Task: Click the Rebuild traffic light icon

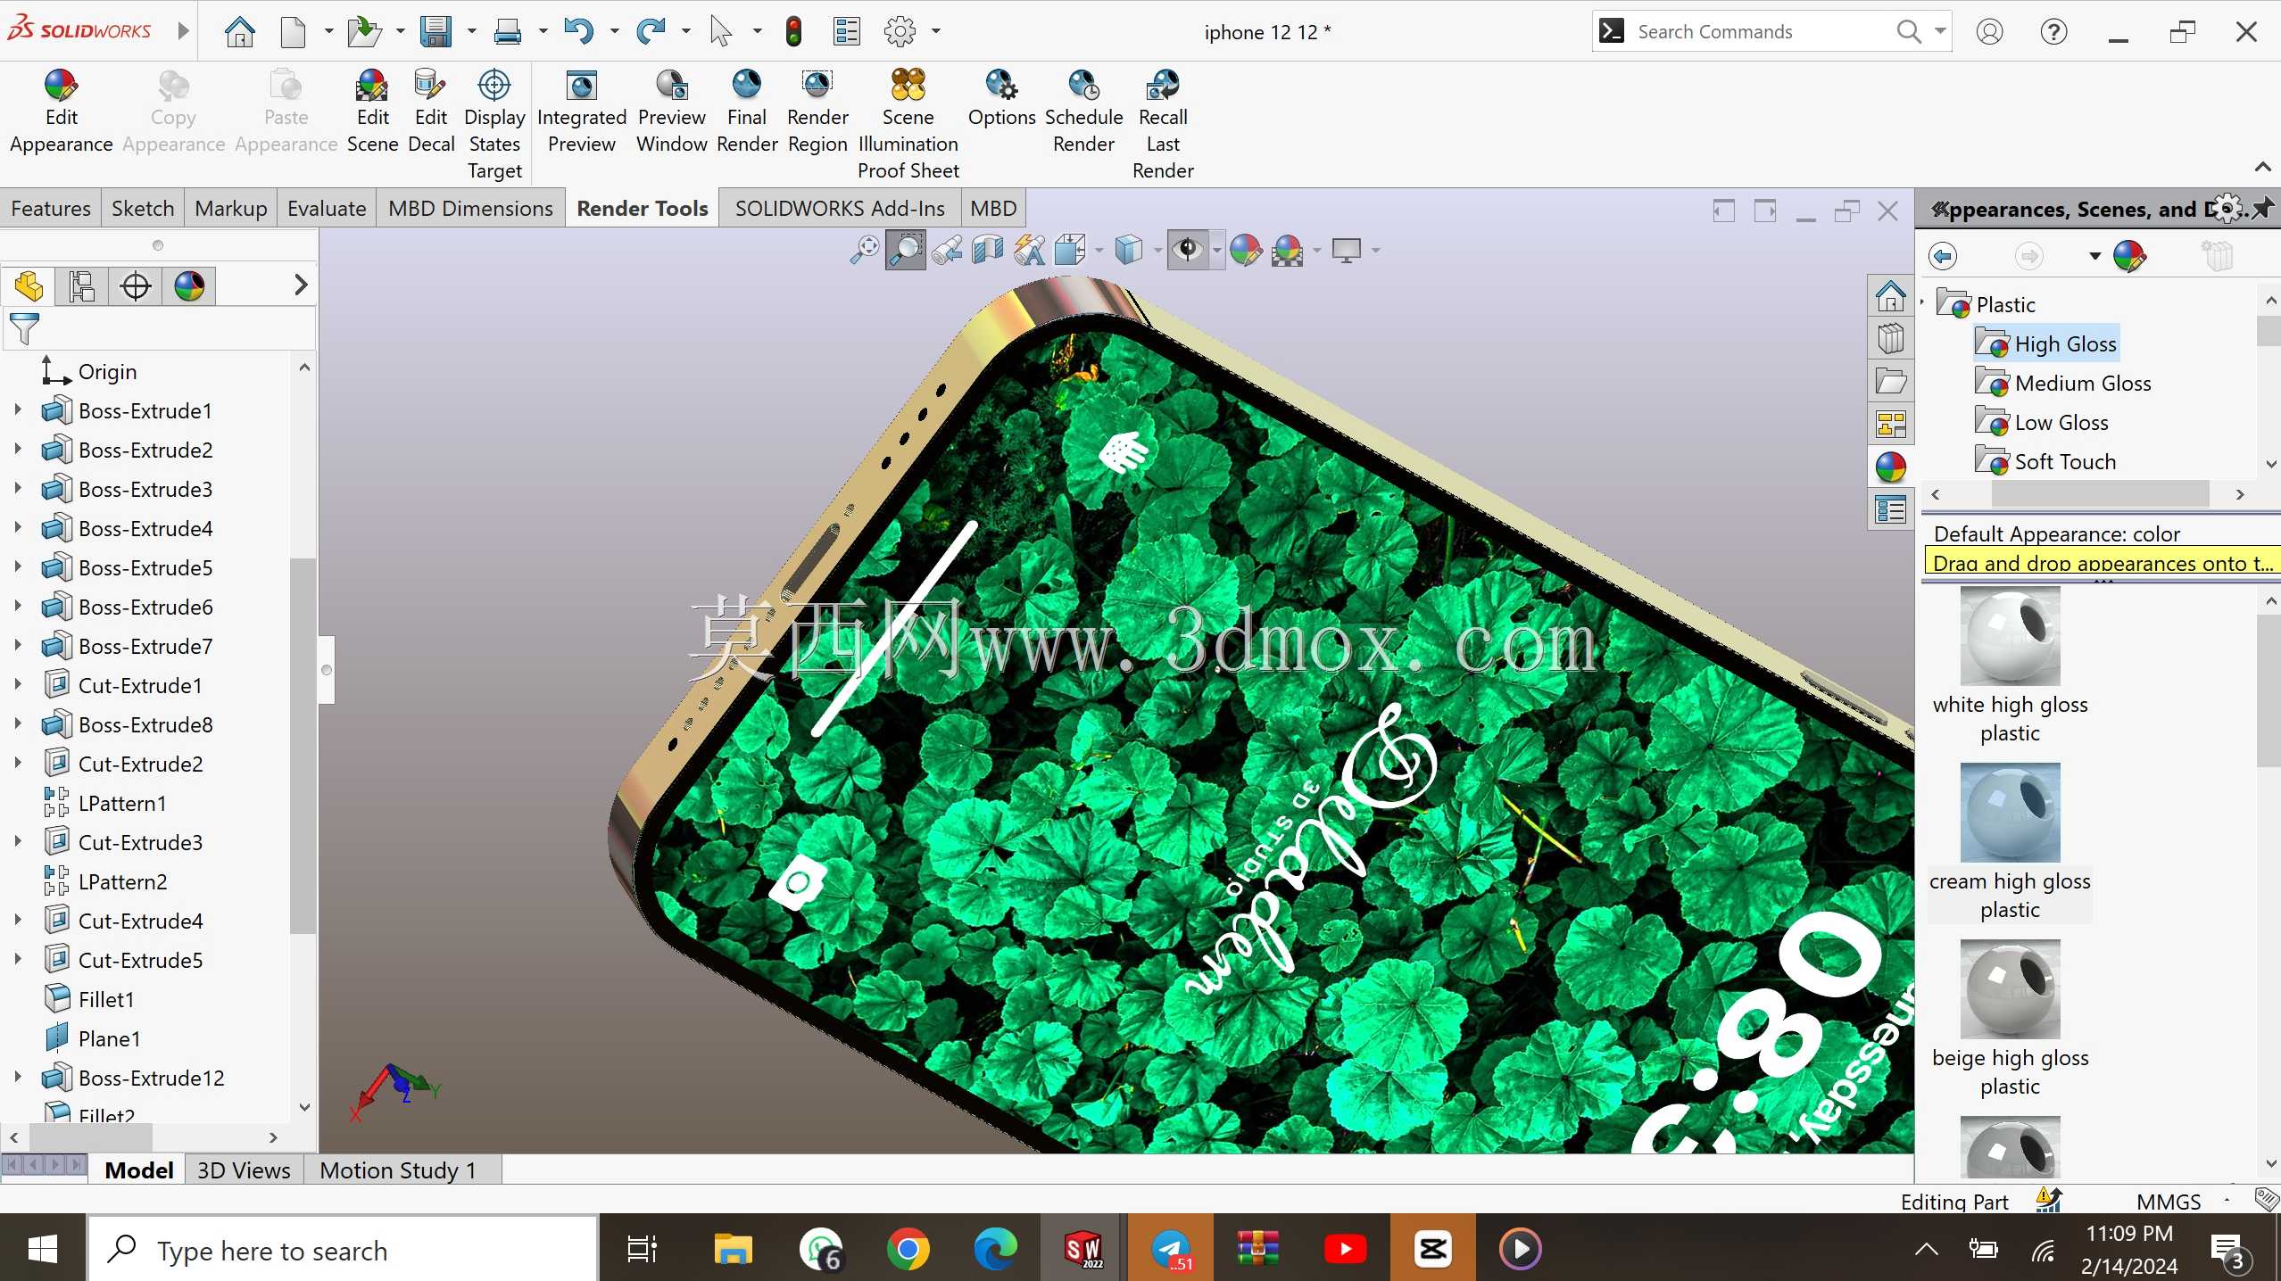Action: (x=793, y=32)
